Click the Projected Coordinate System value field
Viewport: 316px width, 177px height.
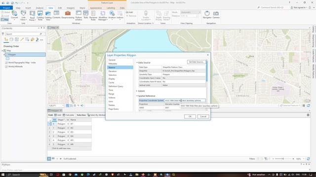point(185,100)
